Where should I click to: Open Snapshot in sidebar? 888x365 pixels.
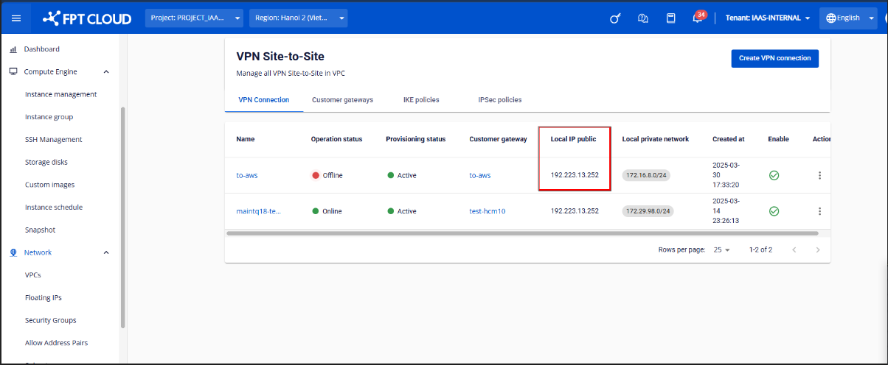[40, 230]
